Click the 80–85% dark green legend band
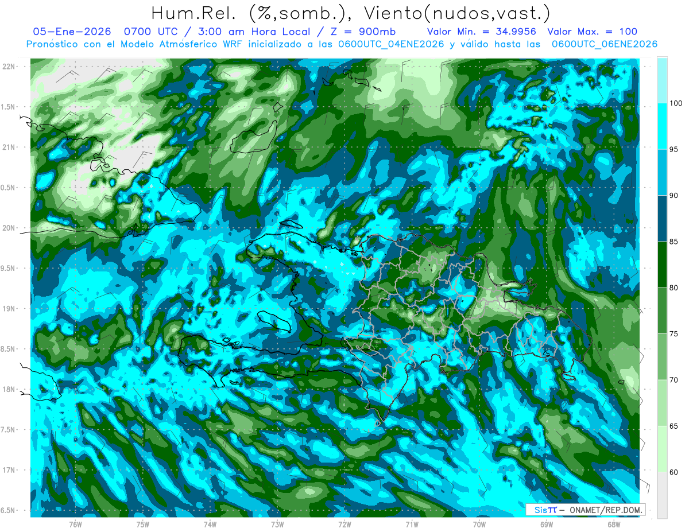The image size is (689, 532). [662, 264]
